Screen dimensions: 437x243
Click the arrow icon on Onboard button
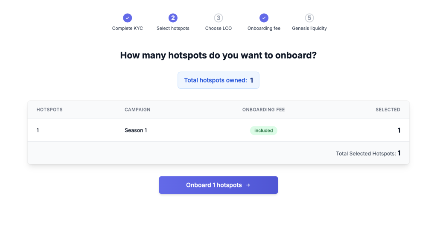pos(248,185)
